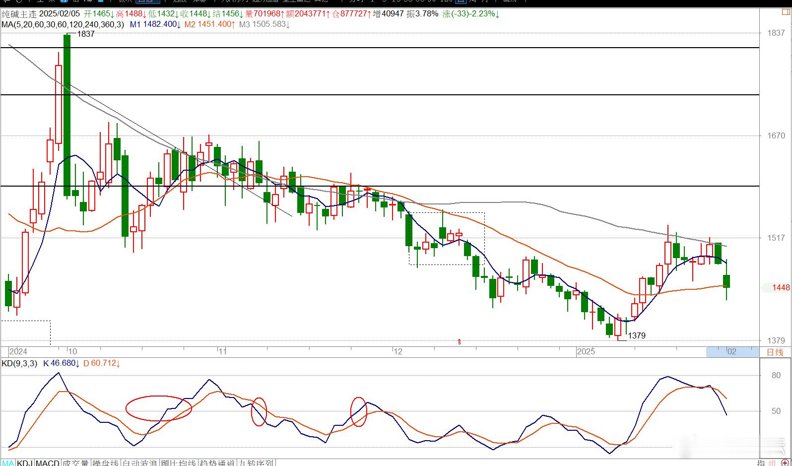Open the 自动波浪 indicator tab
The width and height of the screenshot is (792, 466).
pyautogui.click(x=140, y=463)
